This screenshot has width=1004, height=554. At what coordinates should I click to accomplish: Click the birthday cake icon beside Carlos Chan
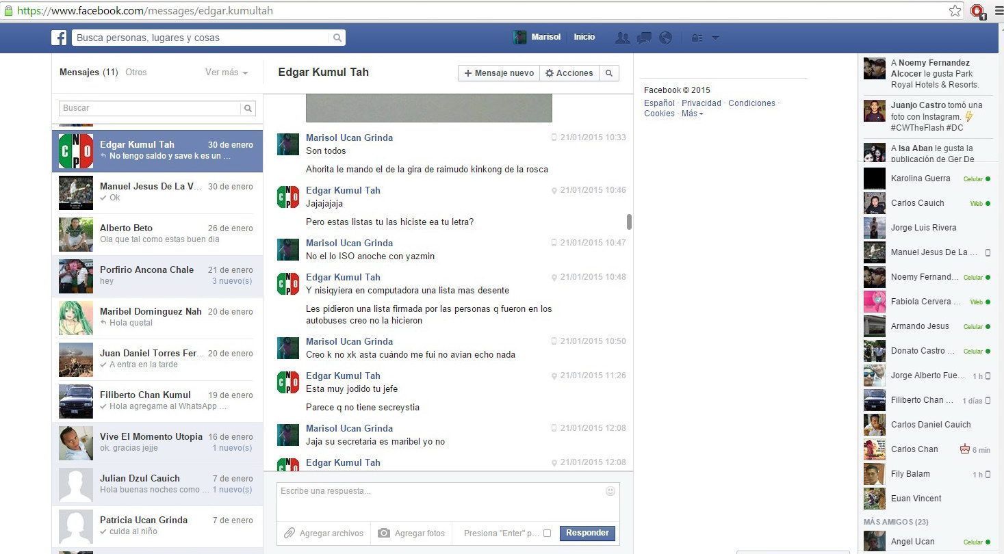pos(965,449)
